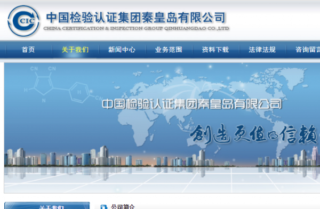Open the 资料下载 navigation item
The width and height of the screenshot is (320, 209).
tap(215, 50)
